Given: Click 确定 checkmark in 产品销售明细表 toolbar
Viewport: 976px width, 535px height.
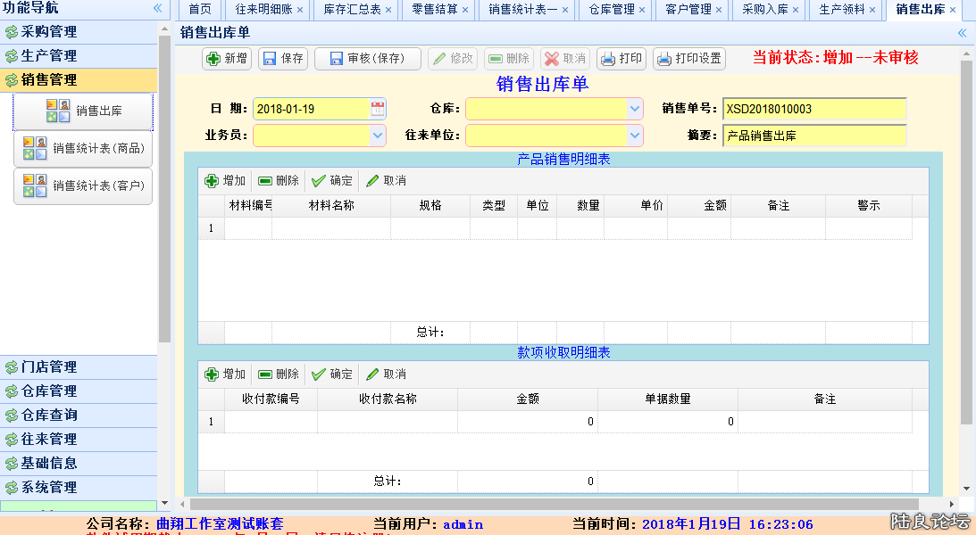Looking at the screenshot, I should [331, 180].
